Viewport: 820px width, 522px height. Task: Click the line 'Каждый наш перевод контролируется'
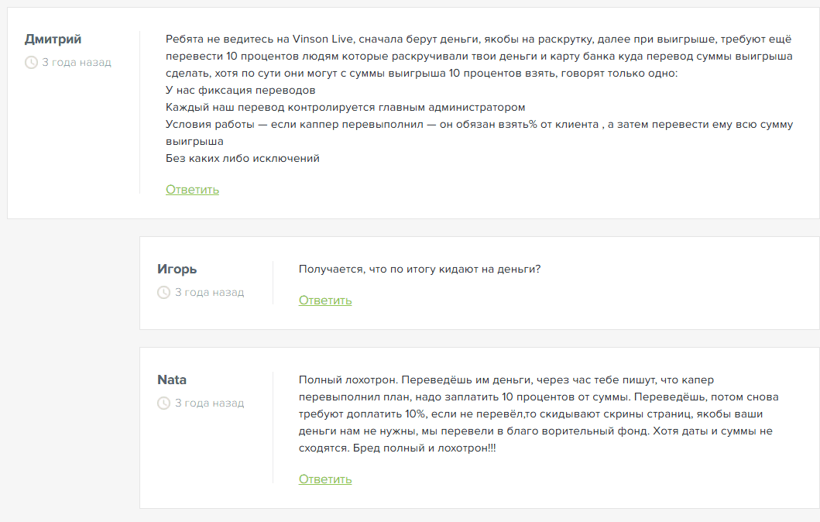(x=345, y=107)
